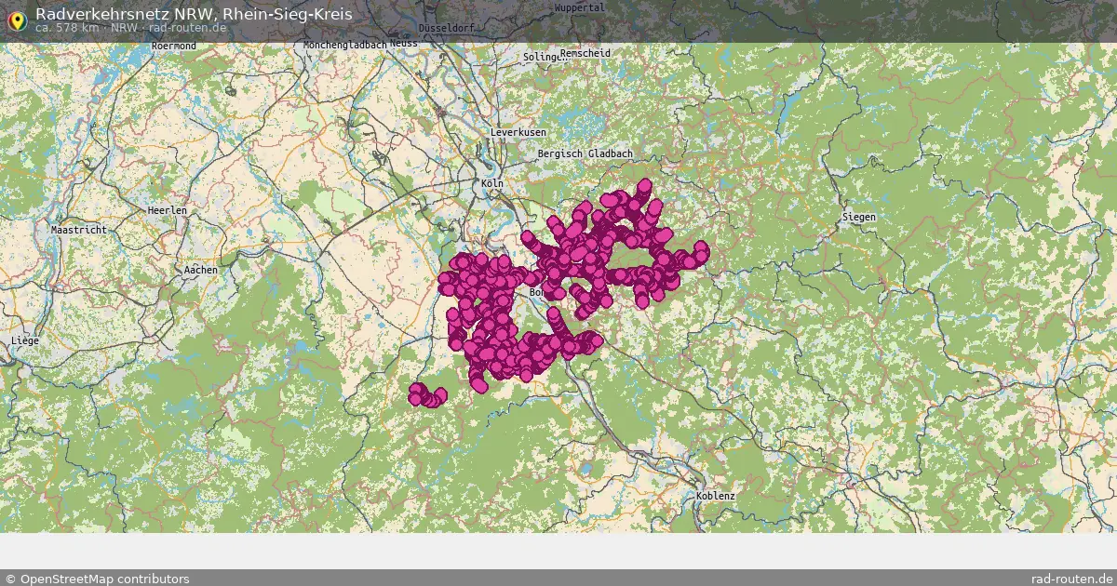Click the Köln city label
The height and width of the screenshot is (586, 1117).
(492, 183)
